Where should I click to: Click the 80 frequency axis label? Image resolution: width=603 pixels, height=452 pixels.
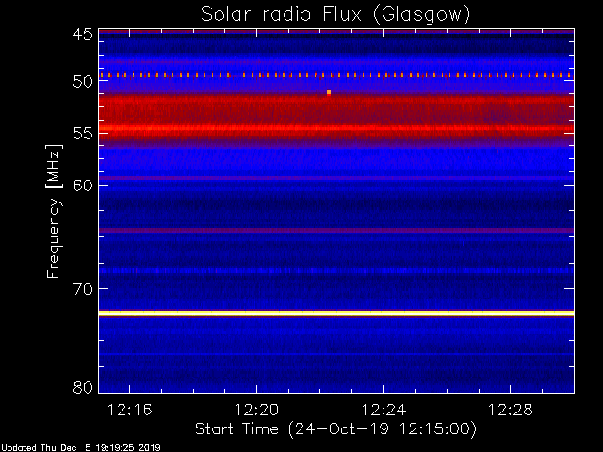click(83, 387)
